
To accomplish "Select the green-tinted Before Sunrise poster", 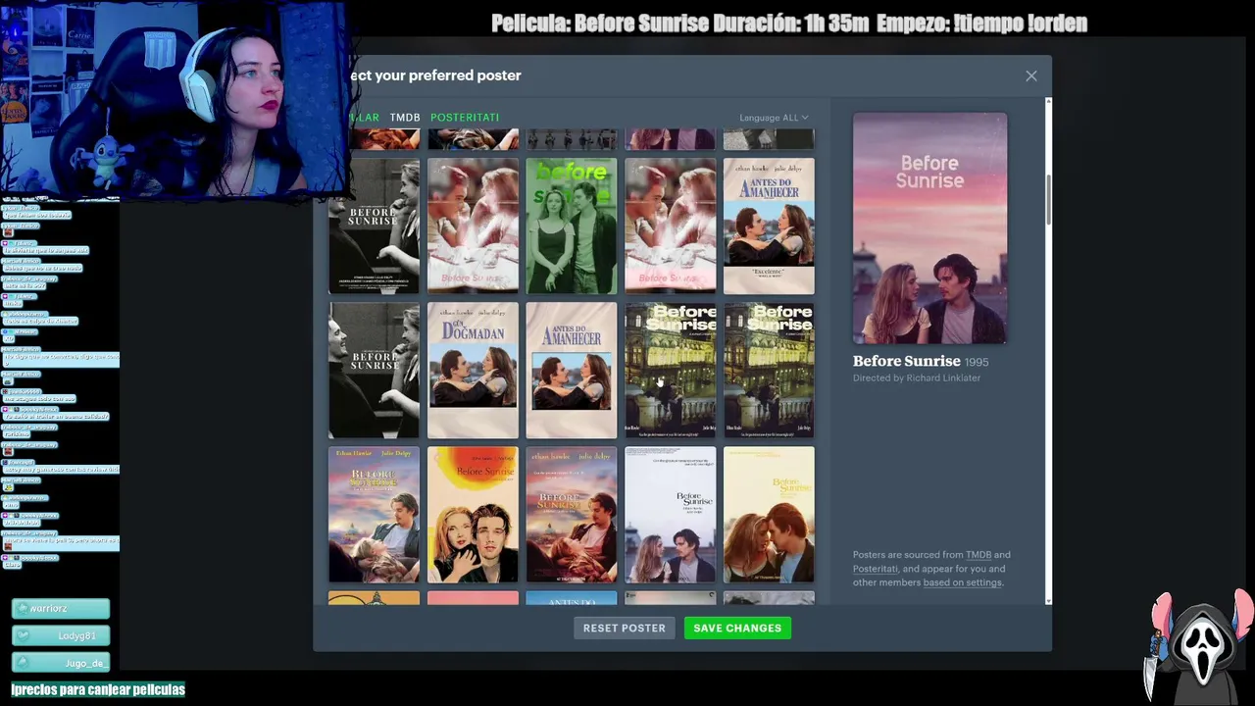I will [572, 226].
